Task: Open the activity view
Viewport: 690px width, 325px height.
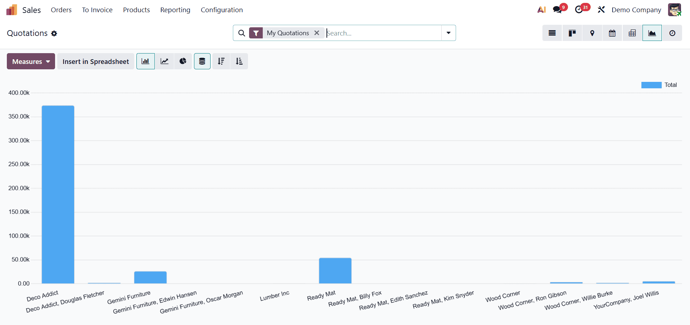Action: pos(672,33)
